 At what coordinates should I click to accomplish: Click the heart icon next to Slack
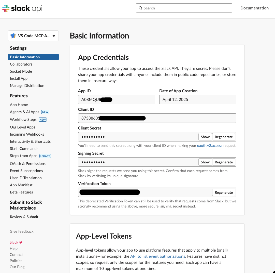click(21, 242)
